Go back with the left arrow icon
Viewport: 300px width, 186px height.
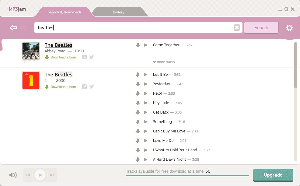coord(13,28)
